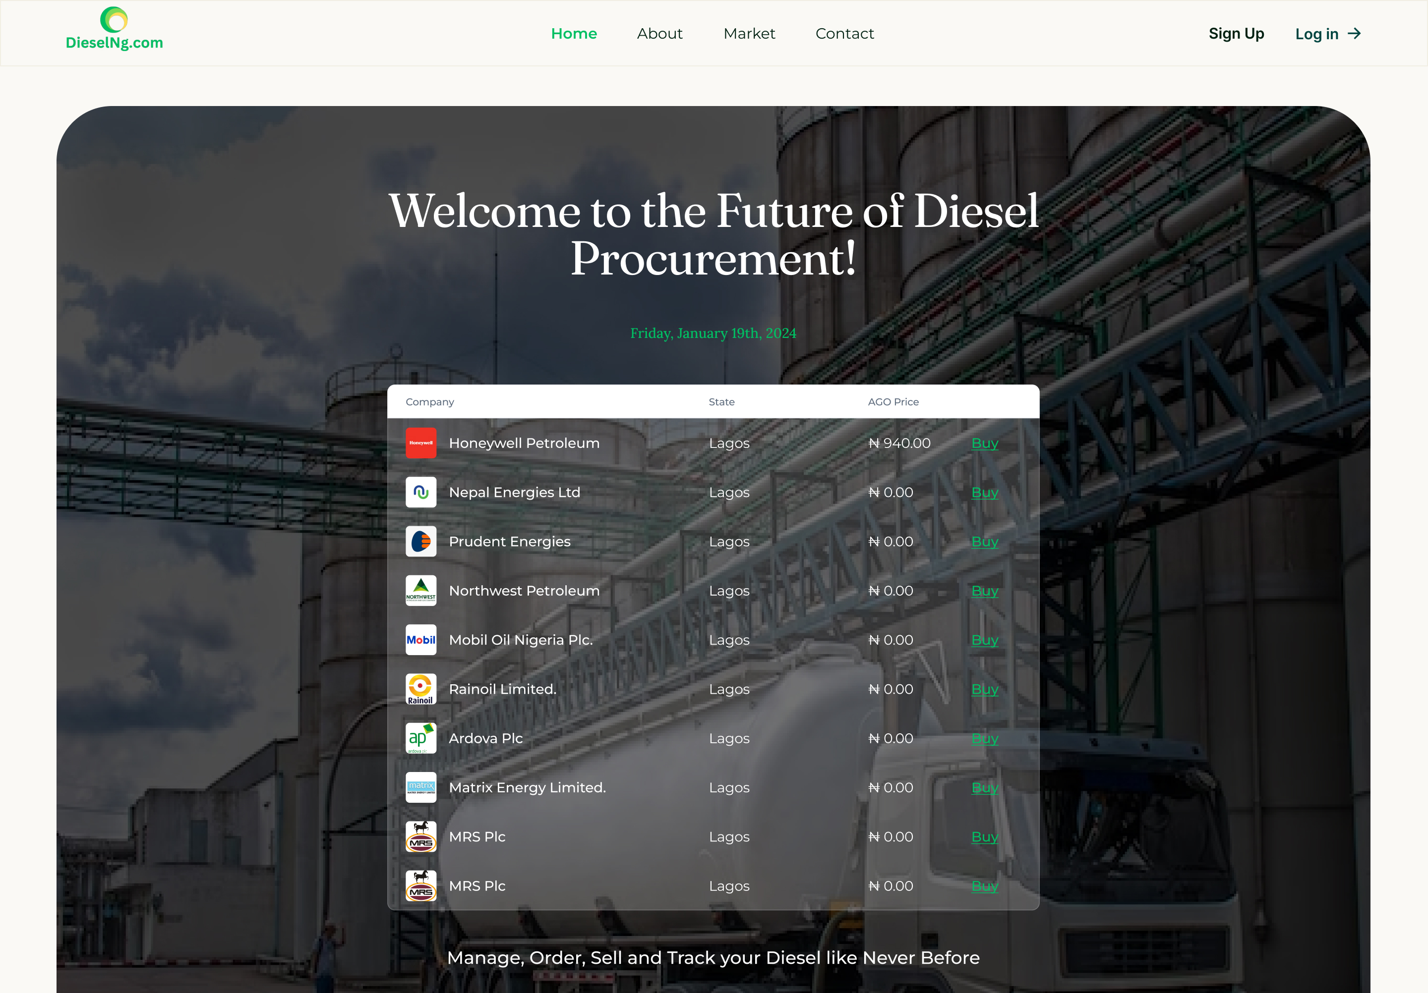This screenshot has height=993, width=1428.
Task: Click Buy in the bottom MRS Plc row
Action: 985,887
